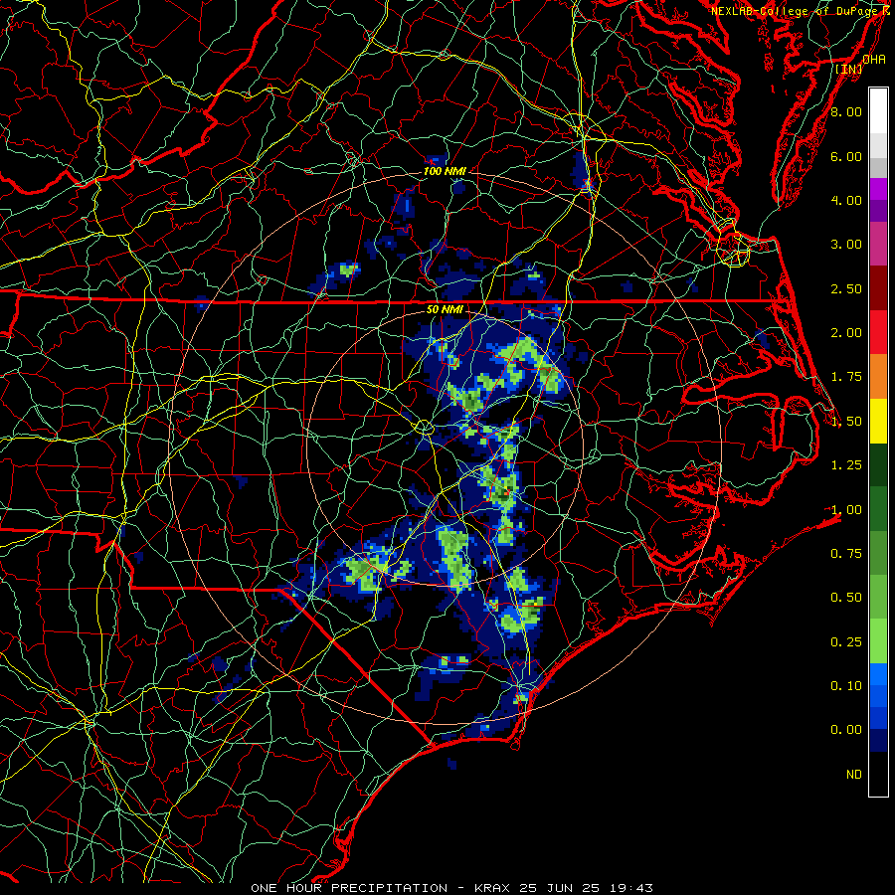Viewport: 895px width, 895px height.
Task: Click the 8.00 legend value
Action: tap(846, 111)
